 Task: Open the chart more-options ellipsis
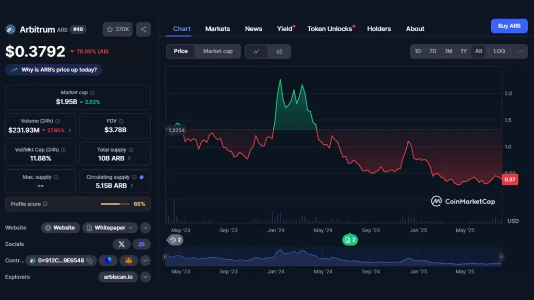(520, 52)
